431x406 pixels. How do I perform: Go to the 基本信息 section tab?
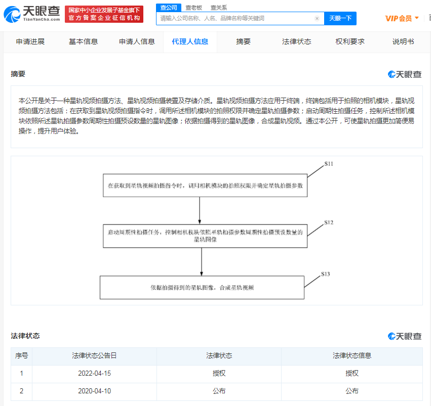[x=83, y=41]
